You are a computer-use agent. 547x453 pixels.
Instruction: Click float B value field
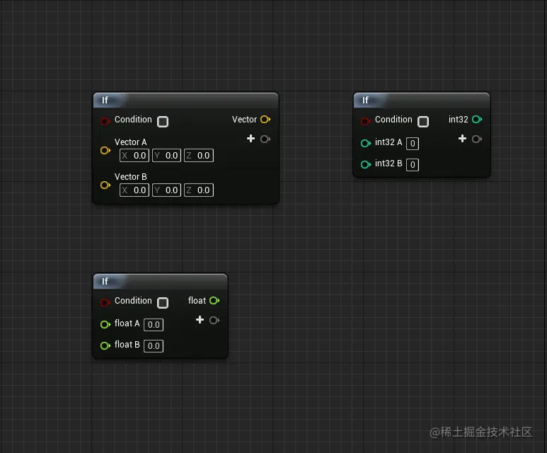(x=154, y=346)
